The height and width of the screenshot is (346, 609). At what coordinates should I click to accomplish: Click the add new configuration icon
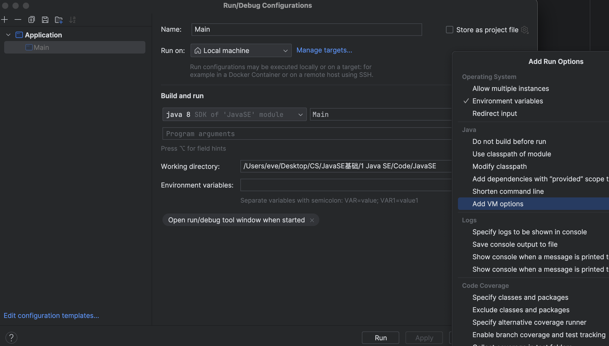(x=5, y=20)
